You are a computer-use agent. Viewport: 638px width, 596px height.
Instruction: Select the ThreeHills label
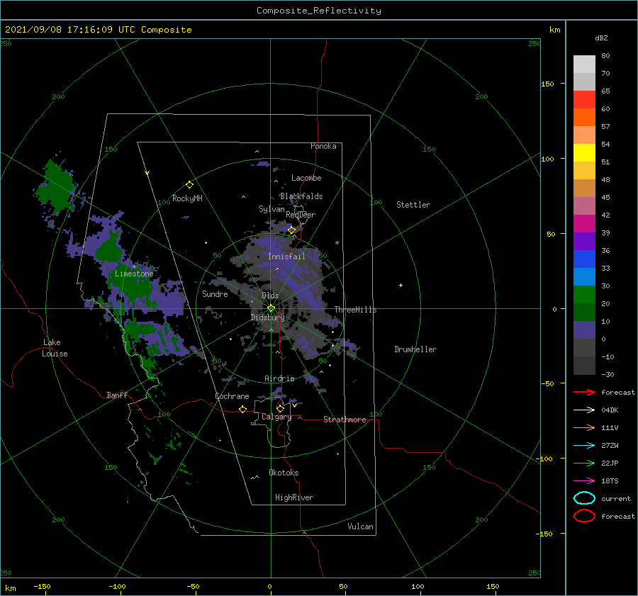pos(356,310)
